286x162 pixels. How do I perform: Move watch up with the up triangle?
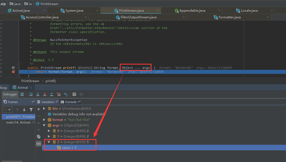(39, 123)
